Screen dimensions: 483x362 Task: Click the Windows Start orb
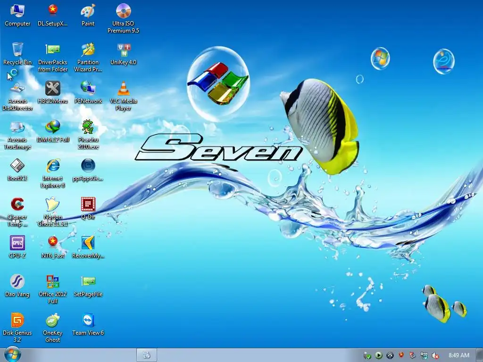click(x=12, y=354)
